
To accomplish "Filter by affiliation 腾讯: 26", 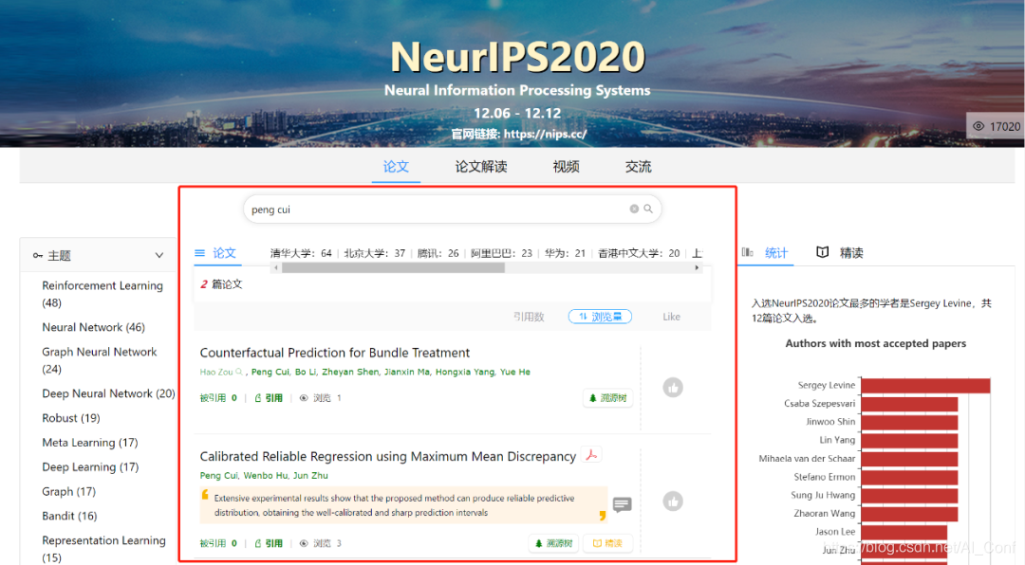I will click(438, 253).
